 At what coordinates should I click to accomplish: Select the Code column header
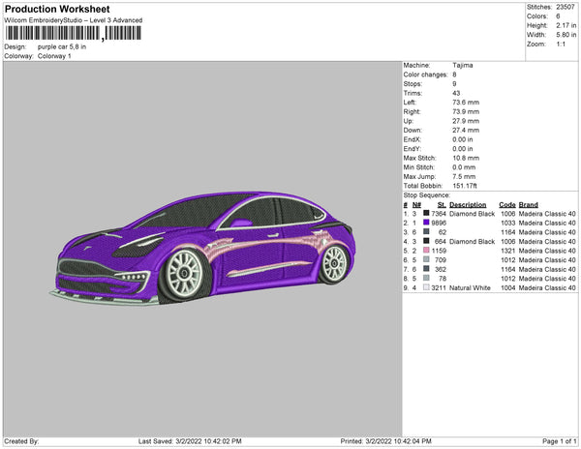(506, 205)
